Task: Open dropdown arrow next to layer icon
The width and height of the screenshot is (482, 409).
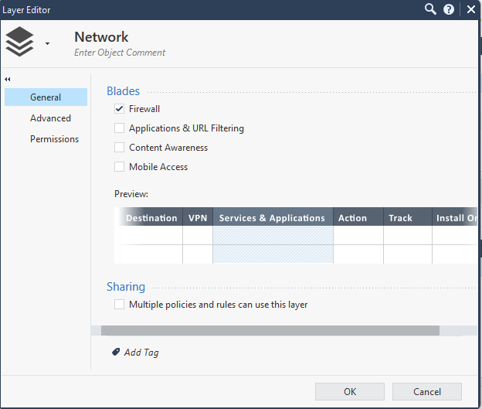Action: (47, 44)
